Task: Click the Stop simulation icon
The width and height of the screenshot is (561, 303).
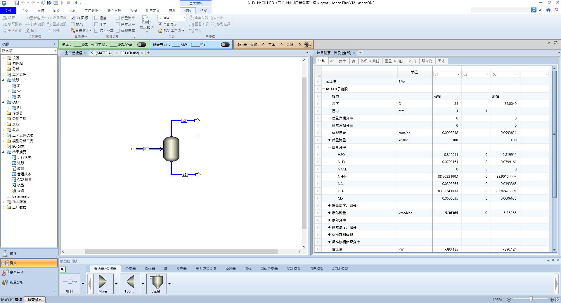Action: (69, 3)
